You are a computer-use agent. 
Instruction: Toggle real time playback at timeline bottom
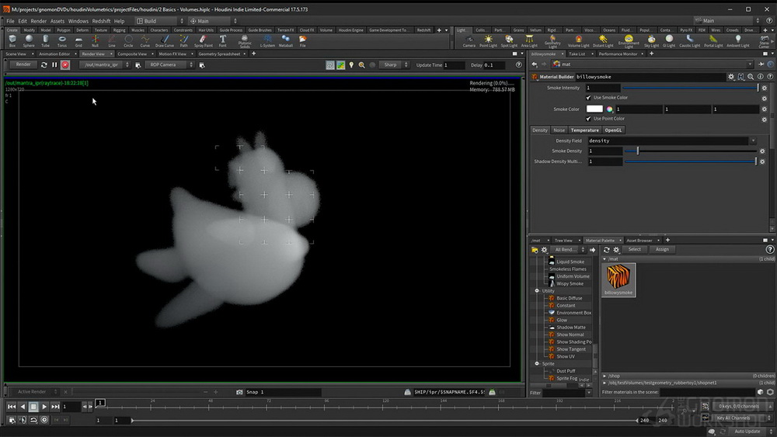point(44,420)
